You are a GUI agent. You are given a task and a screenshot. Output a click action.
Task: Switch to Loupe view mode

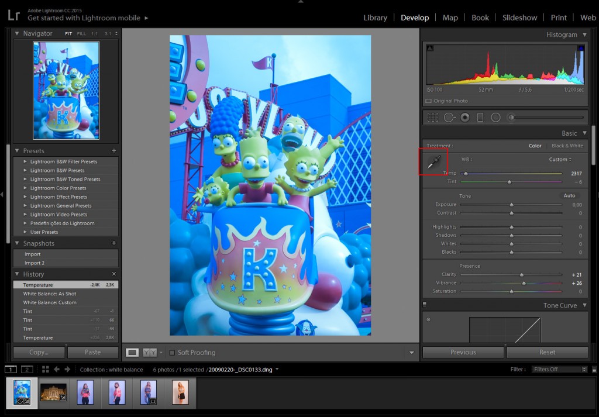pos(132,353)
